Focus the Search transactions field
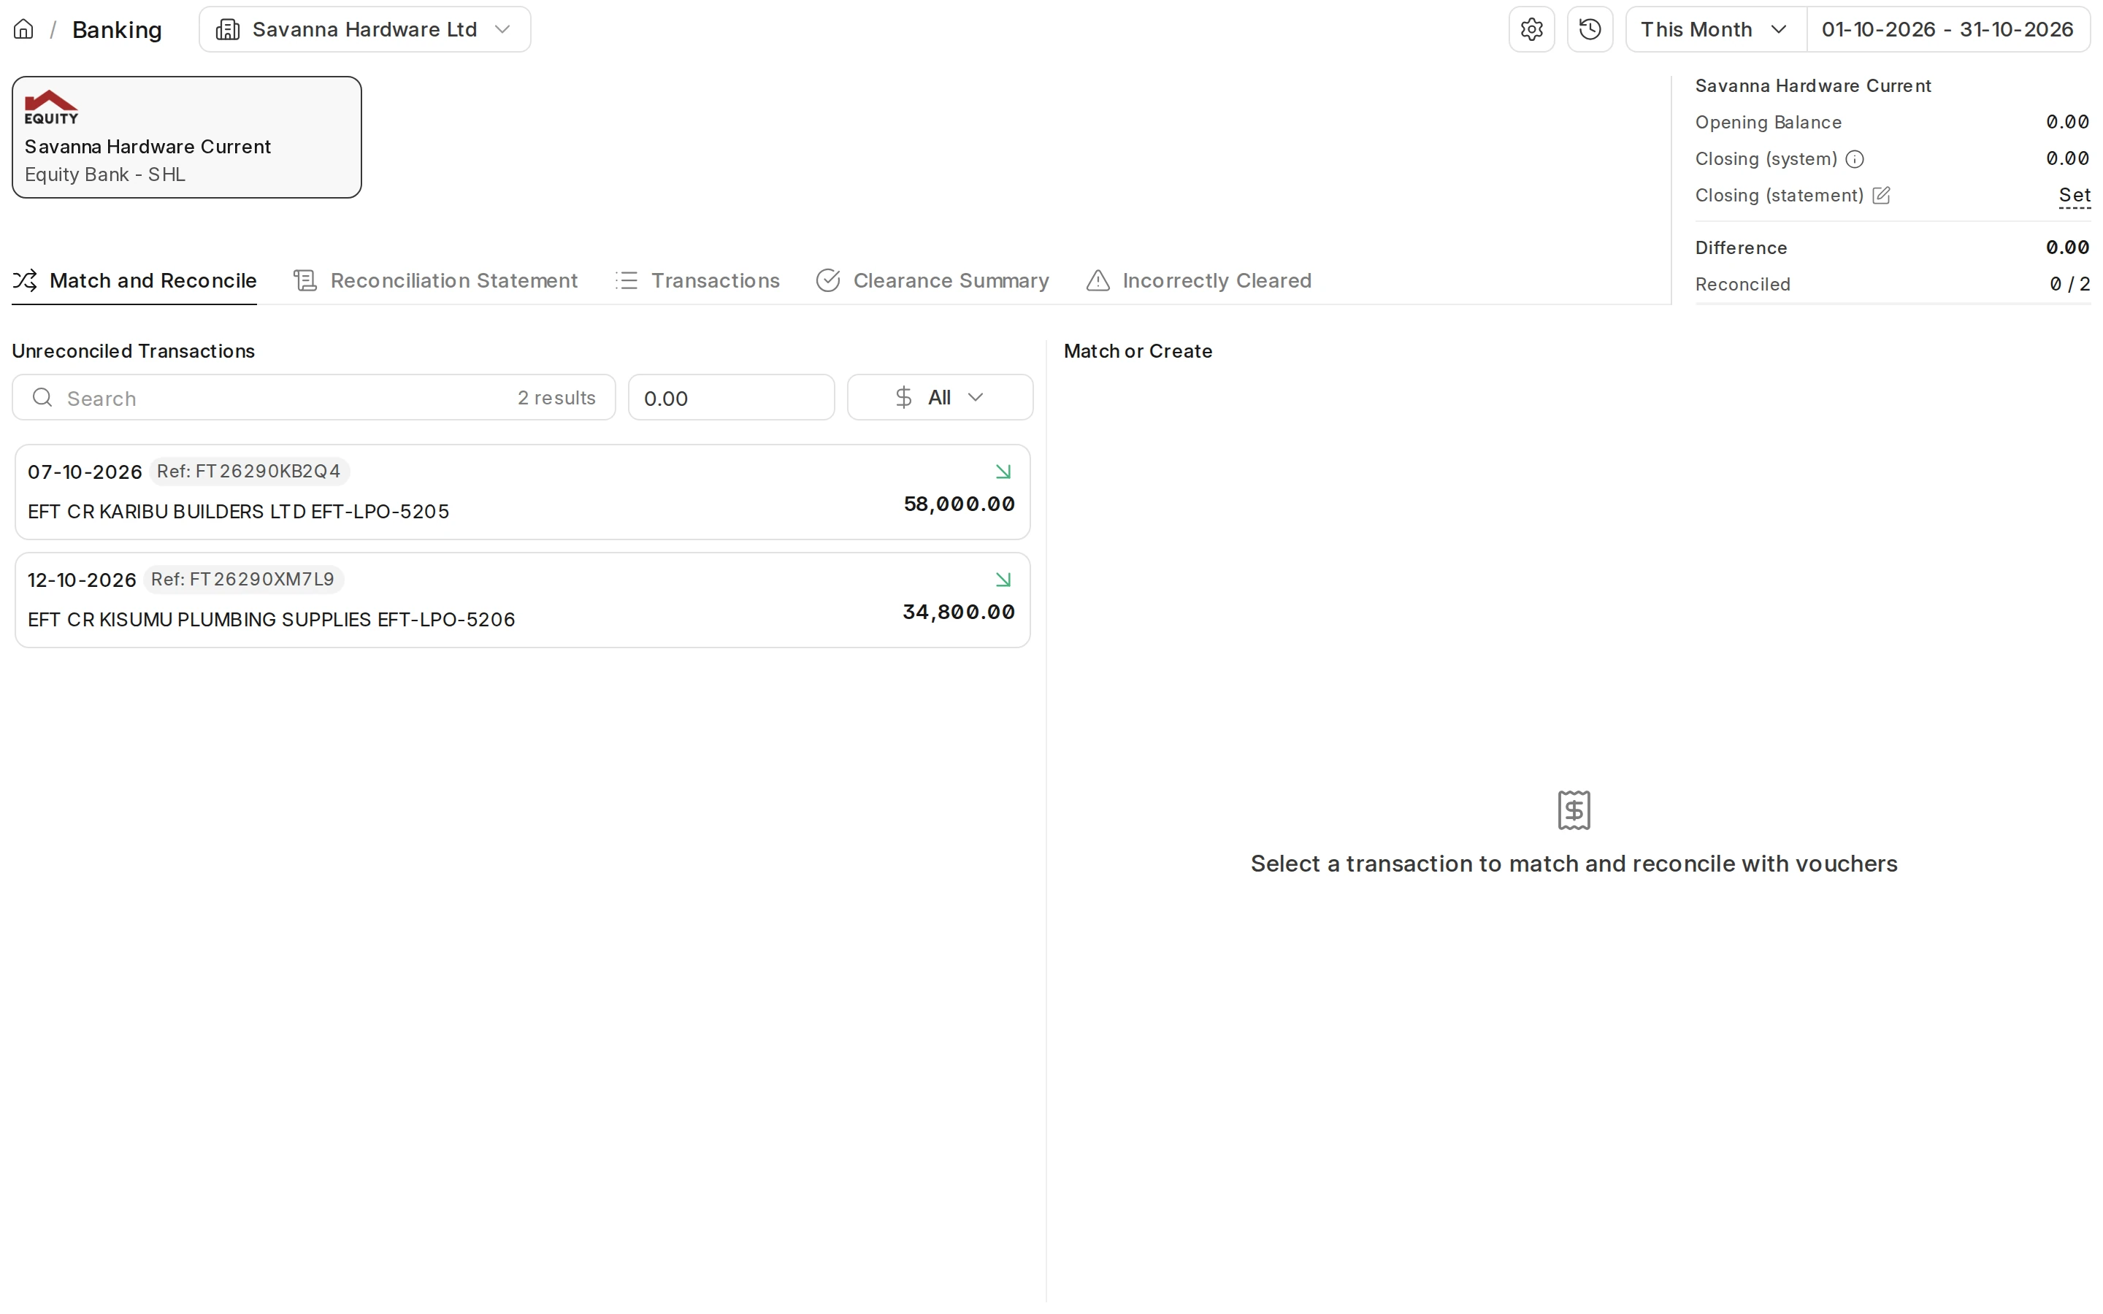 [314, 397]
